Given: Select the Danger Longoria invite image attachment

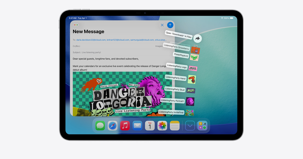Looking at the screenshot, I should pos(122,94).
